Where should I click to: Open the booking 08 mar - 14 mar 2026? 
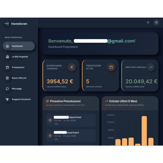pos(71,120)
